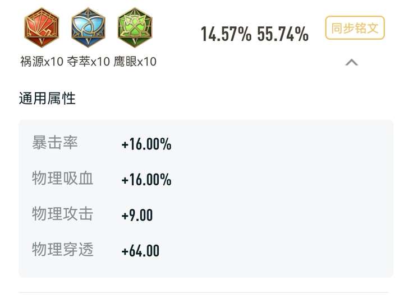Select the 暴击率 attribute row label

(x=55, y=143)
